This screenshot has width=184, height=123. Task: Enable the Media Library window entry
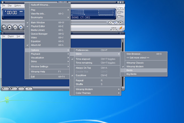point(47,30)
